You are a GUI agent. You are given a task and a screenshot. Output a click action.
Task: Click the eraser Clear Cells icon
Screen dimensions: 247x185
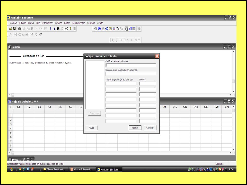[x=40, y=34]
